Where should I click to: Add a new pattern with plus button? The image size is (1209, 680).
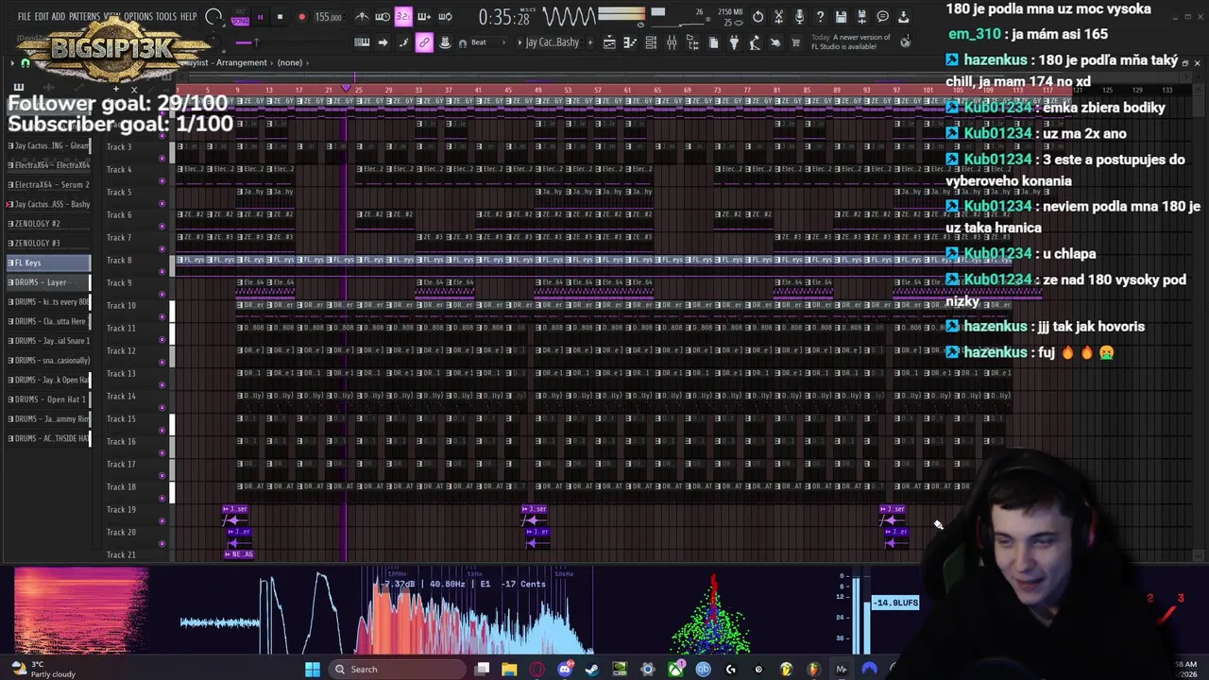590,42
